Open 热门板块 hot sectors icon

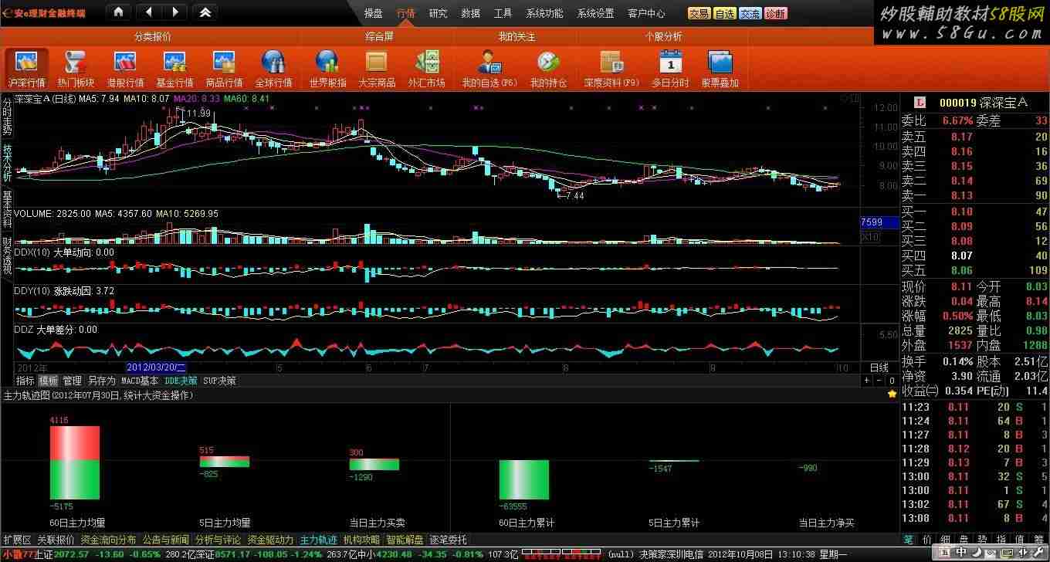(x=76, y=68)
